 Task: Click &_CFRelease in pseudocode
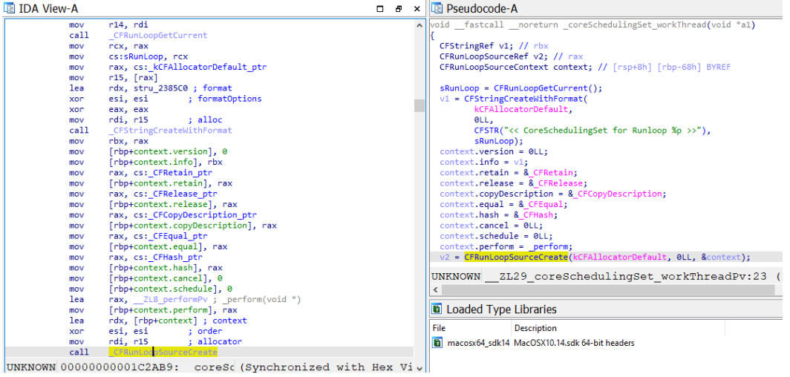(557, 183)
